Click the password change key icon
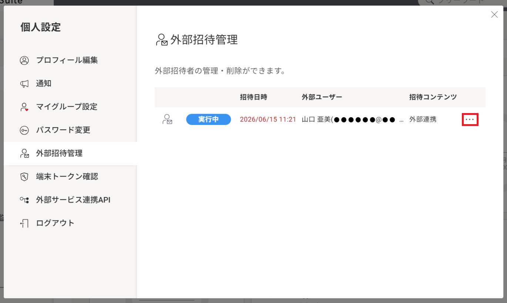Screen dimensions: 507x303 pos(24,130)
